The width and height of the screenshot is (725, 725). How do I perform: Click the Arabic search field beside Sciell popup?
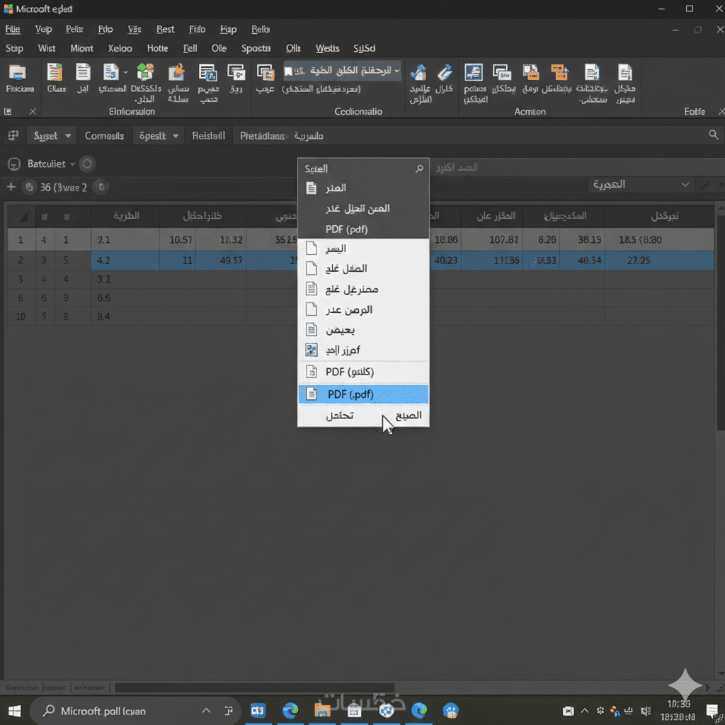point(576,167)
